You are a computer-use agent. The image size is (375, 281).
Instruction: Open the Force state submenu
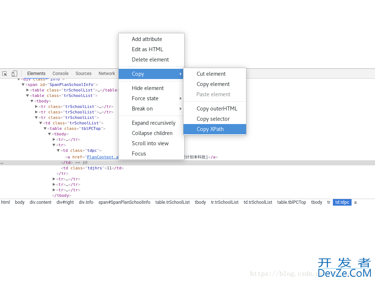pos(145,98)
